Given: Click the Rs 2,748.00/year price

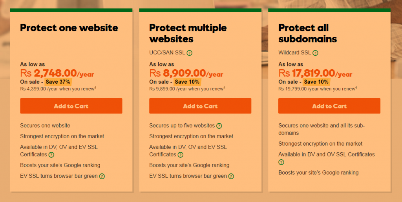Looking at the screenshot, I should point(57,74).
